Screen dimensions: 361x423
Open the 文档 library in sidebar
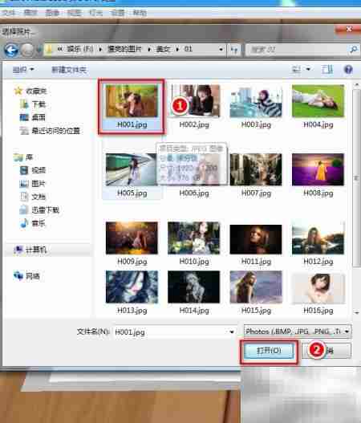(33, 197)
